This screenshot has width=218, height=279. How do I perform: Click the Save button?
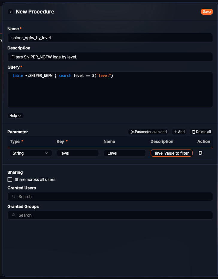(207, 12)
